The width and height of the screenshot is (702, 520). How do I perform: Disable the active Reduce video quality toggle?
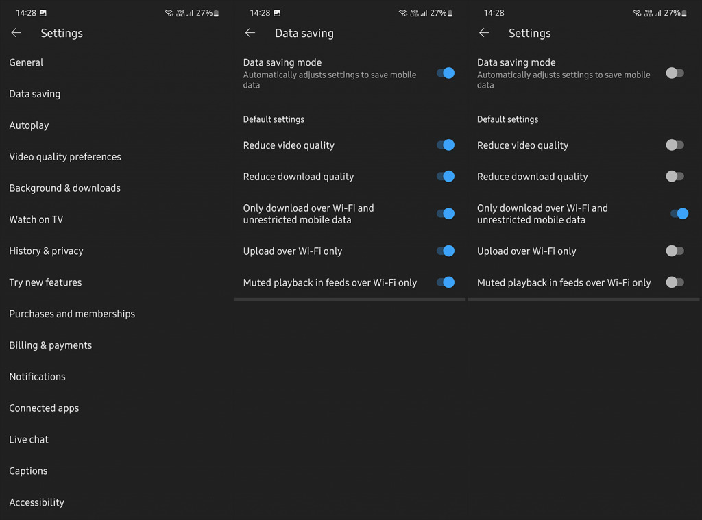click(446, 145)
